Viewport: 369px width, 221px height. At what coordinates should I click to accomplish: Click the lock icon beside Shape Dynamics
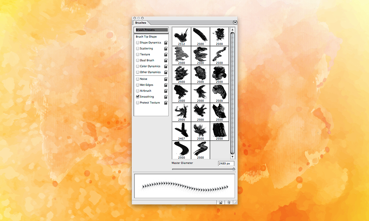click(165, 42)
